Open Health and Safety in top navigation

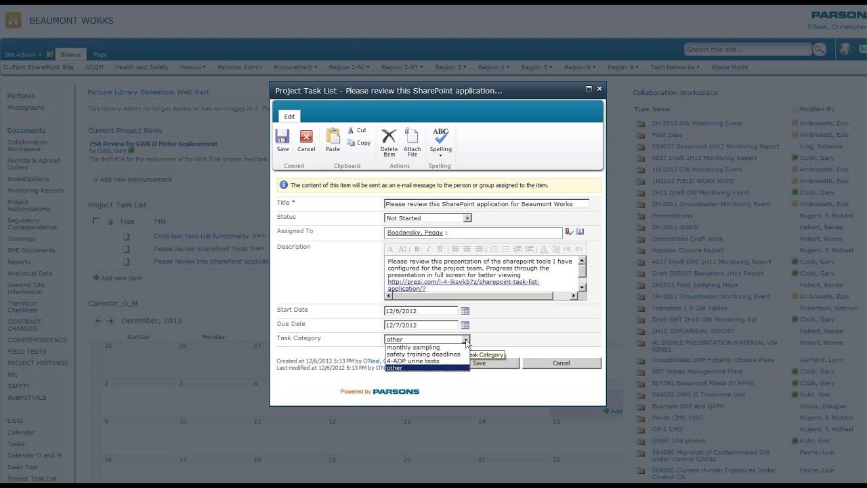pyautogui.click(x=142, y=67)
